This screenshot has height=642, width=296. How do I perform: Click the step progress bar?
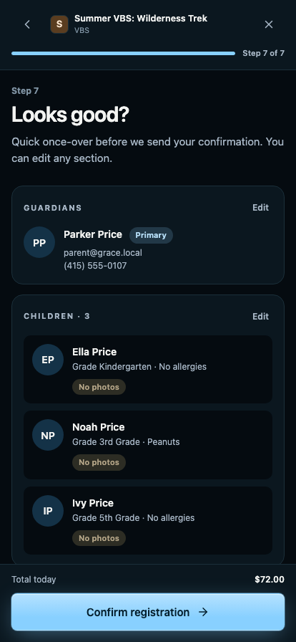[124, 53]
